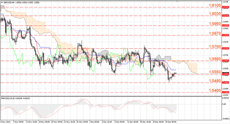Select the red 1.5480 price tag on axis
Screen dimensions: 230x124
(x=225, y=83)
